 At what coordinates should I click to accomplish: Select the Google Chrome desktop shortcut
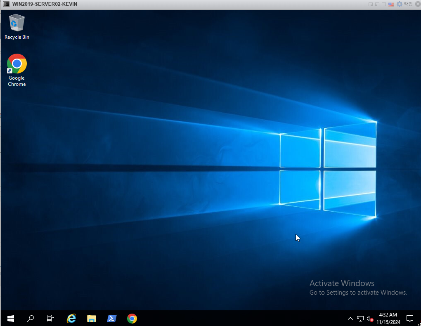(17, 70)
